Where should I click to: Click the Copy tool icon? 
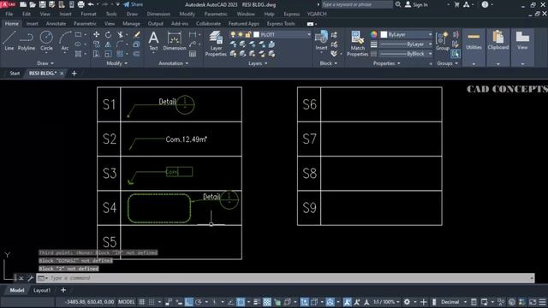pyautogui.click(x=96, y=44)
